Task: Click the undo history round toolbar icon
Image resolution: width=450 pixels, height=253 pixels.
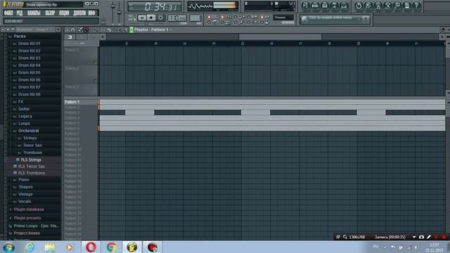Action: coord(359,6)
